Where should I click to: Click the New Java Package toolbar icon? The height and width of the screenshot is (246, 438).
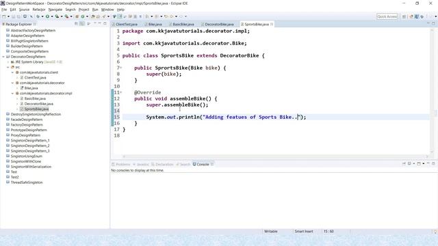pyautogui.click(x=77, y=16)
